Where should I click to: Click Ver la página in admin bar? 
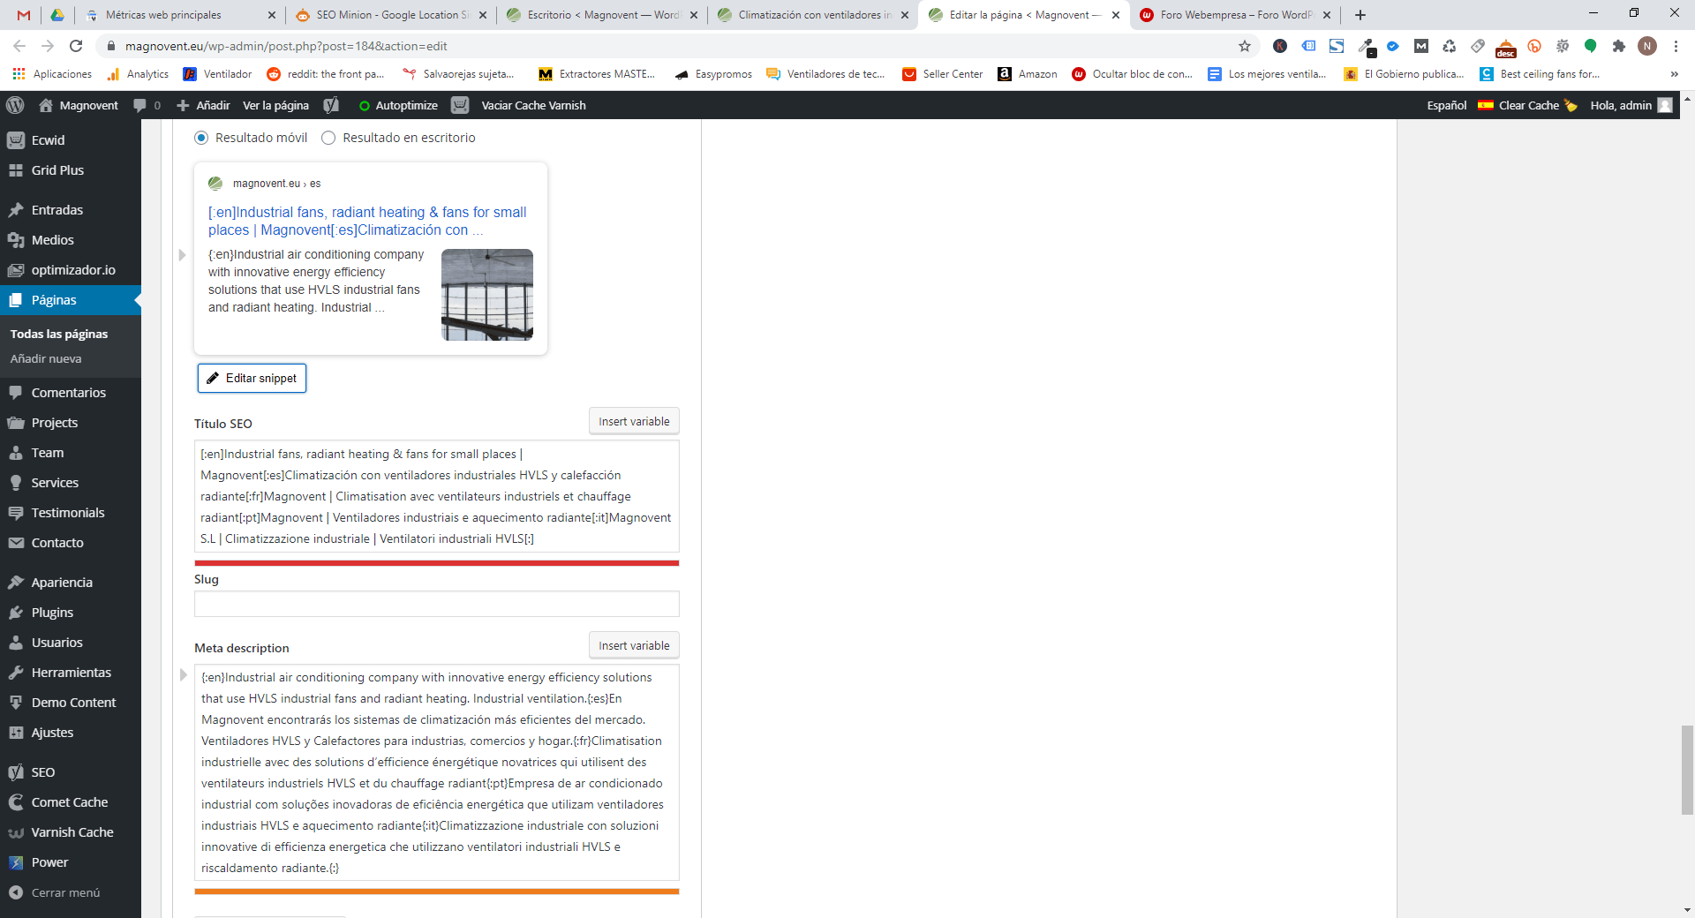[x=275, y=105]
